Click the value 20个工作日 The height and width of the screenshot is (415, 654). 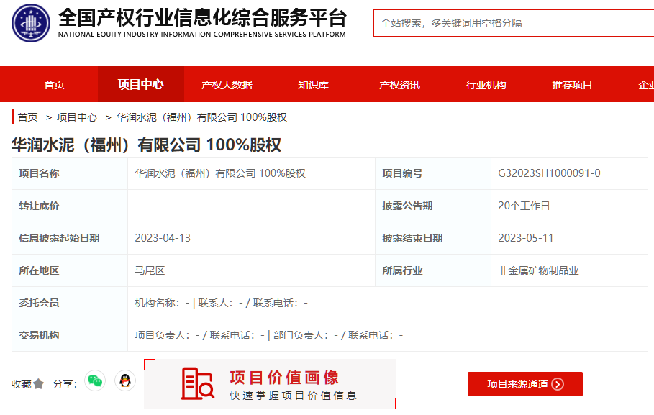524,206
